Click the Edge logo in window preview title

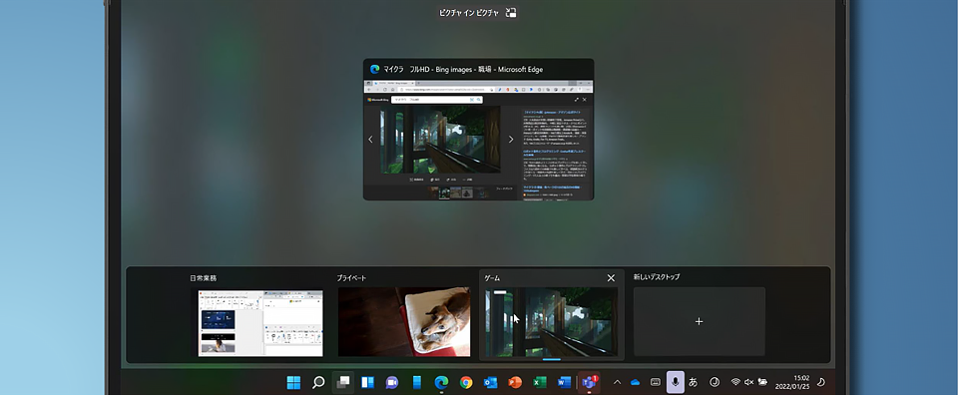pos(375,70)
